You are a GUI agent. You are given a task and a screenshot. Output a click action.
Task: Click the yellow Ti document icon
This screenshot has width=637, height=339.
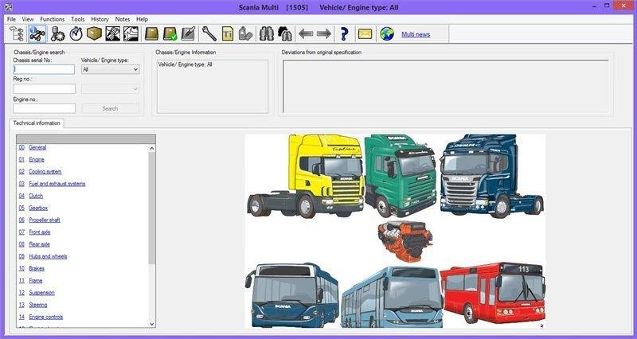click(228, 34)
